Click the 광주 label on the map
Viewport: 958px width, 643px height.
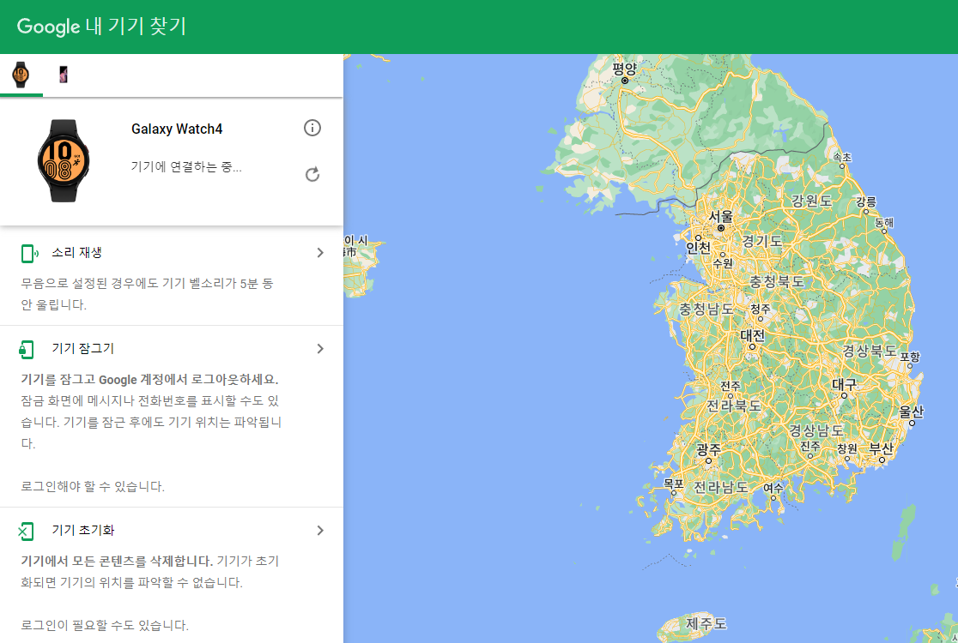(x=709, y=449)
